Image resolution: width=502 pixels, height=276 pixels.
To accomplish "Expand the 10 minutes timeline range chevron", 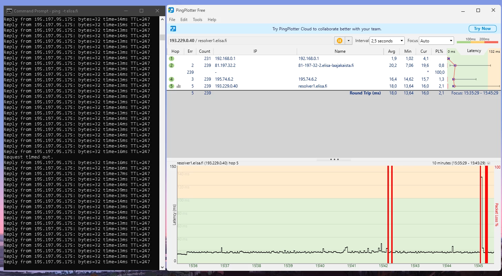I will click(x=489, y=163).
